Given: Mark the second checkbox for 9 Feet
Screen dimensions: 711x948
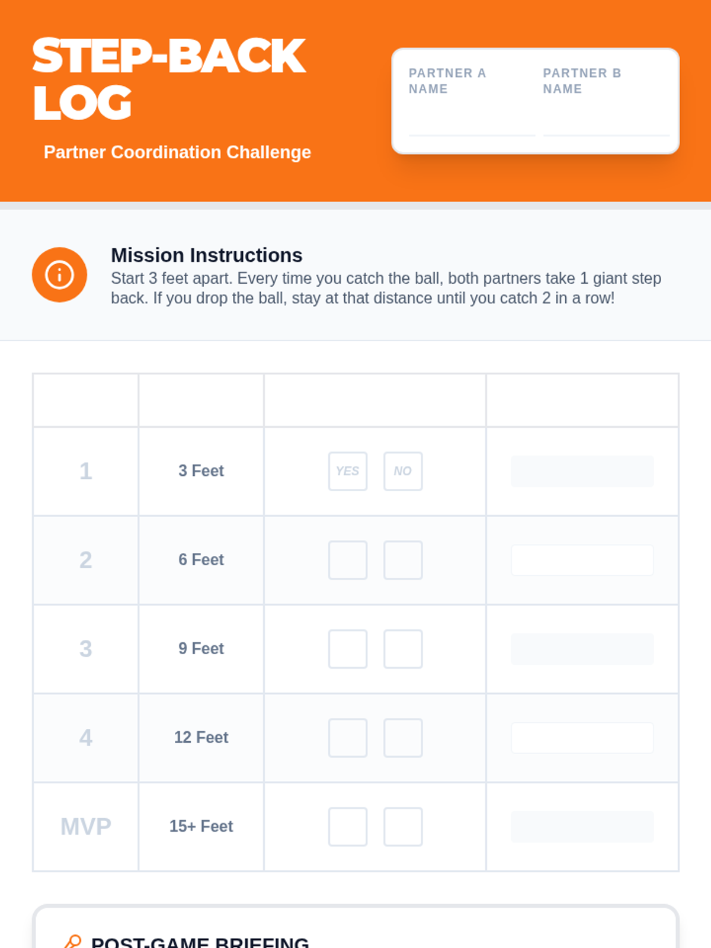Looking at the screenshot, I should (403, 649).
